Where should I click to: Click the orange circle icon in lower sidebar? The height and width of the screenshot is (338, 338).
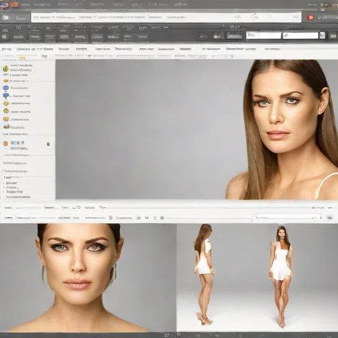(x=6, y=144)
